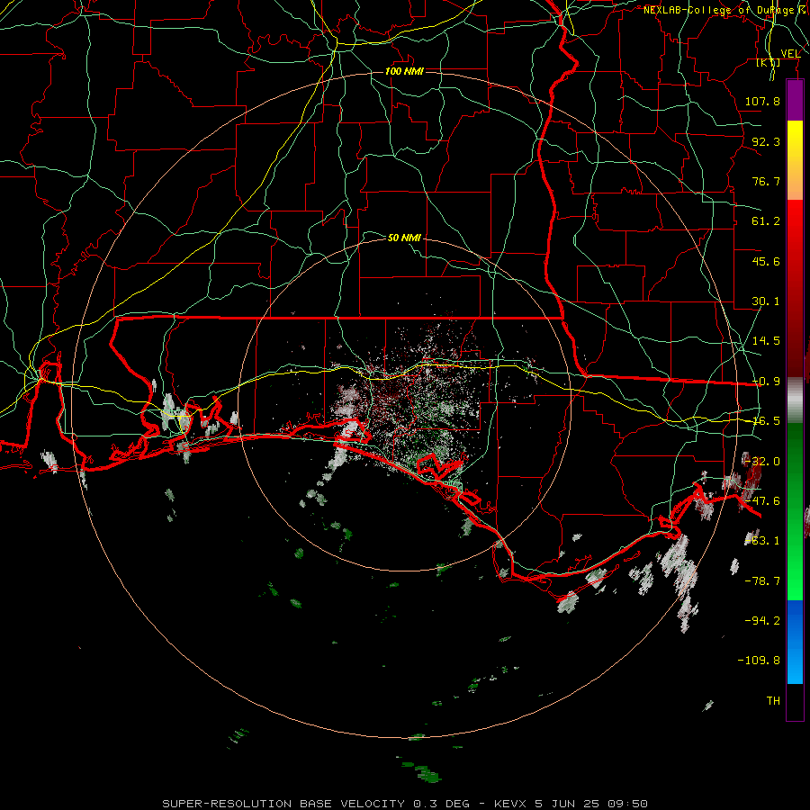
Task: Select the black TH segment of the color bar
Action: point(795,702)
